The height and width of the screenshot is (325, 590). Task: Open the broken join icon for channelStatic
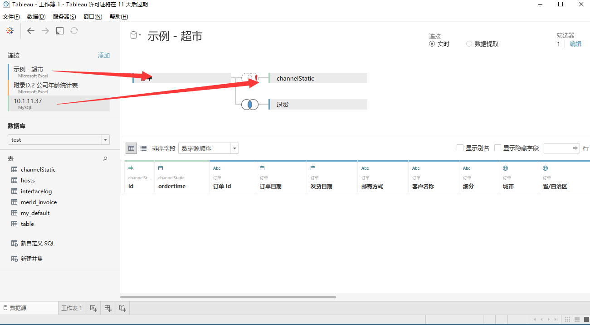pos(249,78)
